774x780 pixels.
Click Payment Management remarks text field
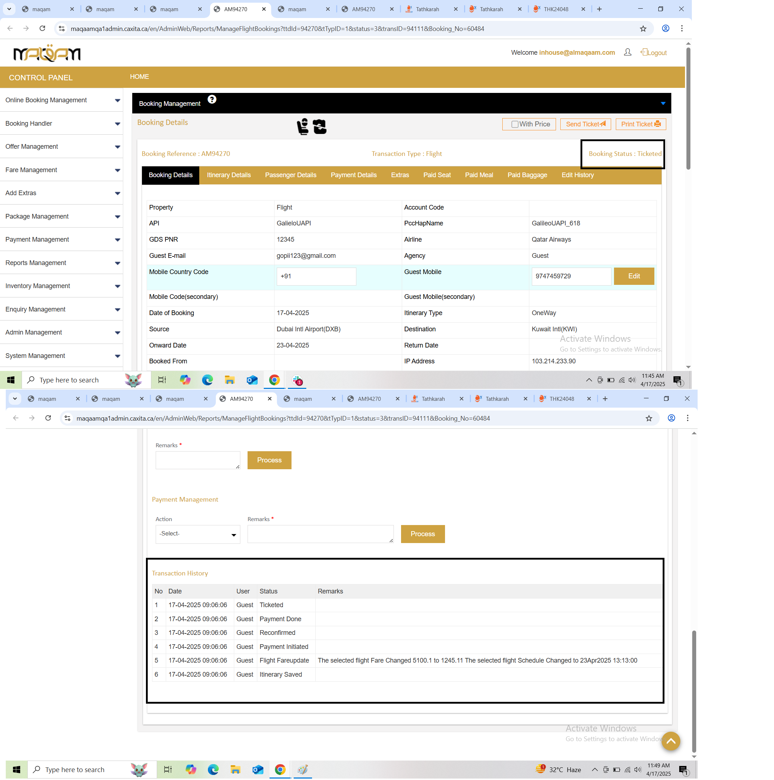pyautogui.click(x=320, y=534)
